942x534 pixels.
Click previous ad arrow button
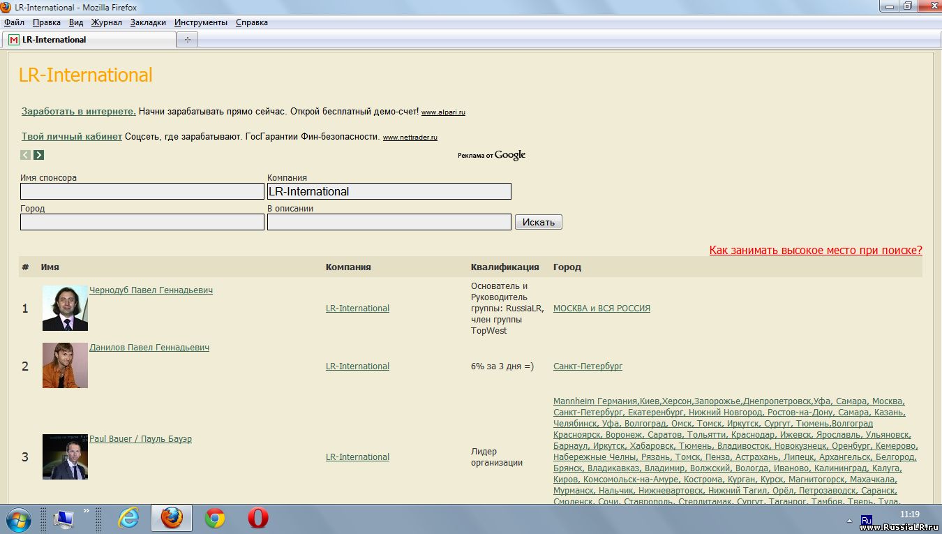click(26, 155)
